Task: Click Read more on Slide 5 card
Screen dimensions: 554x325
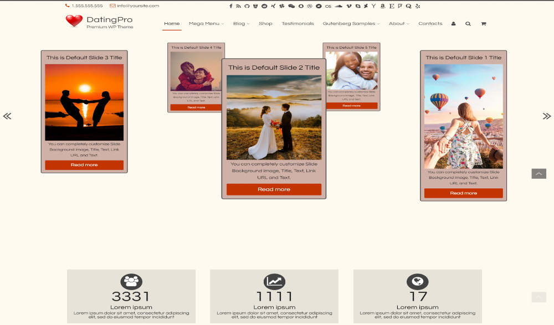Action: (x=352, y=106)
